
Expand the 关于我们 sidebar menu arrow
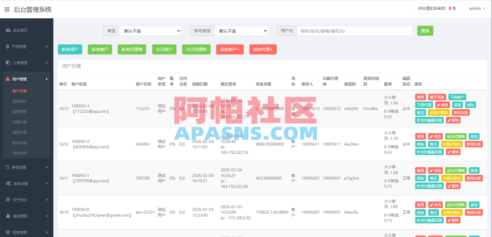tap(47, 200)
